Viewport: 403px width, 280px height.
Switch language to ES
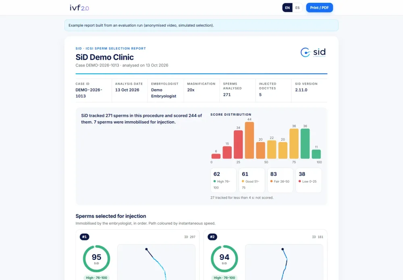tap(297, 8)
